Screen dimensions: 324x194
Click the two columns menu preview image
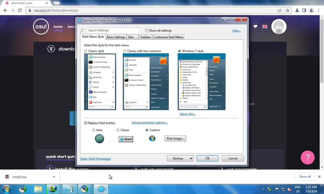(146, 82)
